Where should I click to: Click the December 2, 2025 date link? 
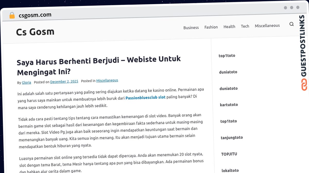64,82
